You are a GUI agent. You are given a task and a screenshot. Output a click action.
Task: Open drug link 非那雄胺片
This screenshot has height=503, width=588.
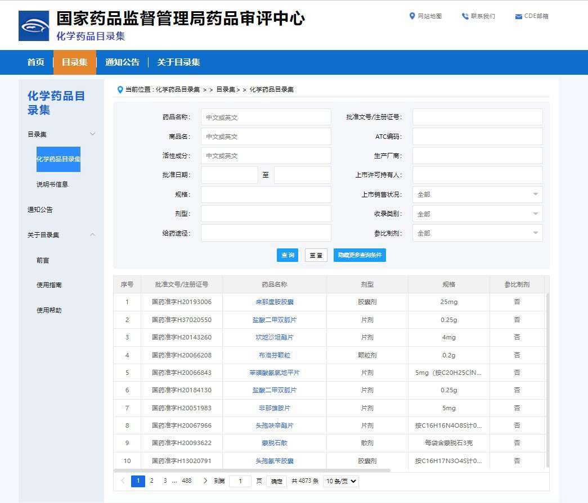coord(275,408)
